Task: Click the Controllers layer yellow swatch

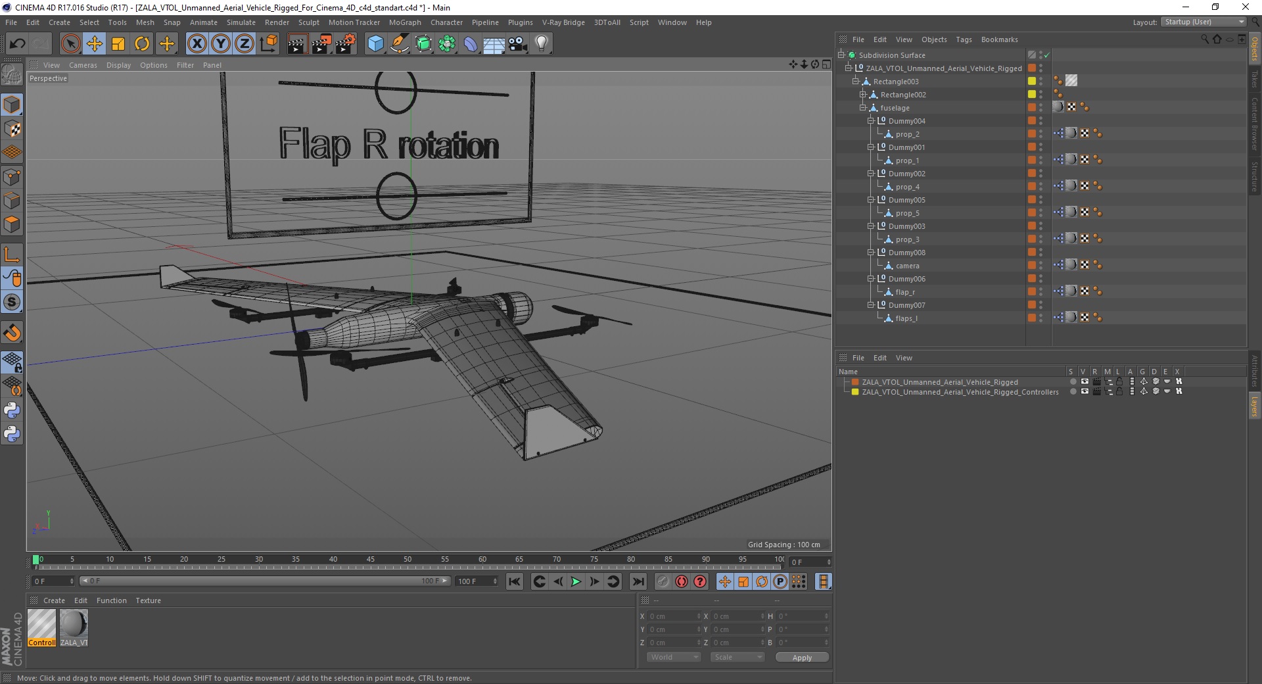Action: coord(855,391)
